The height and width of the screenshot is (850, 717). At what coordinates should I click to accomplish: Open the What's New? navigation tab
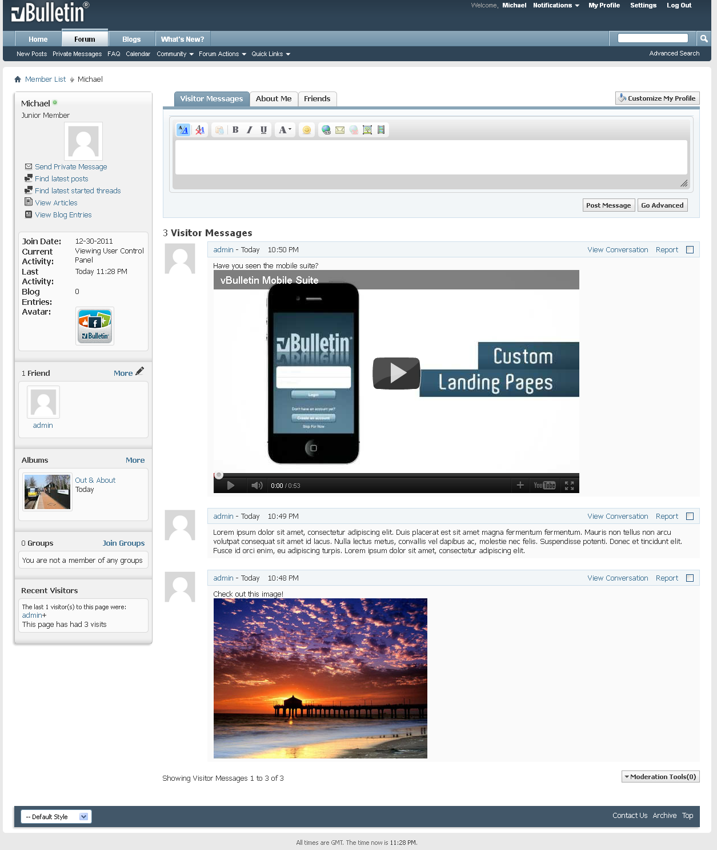[x=182, y=39]
